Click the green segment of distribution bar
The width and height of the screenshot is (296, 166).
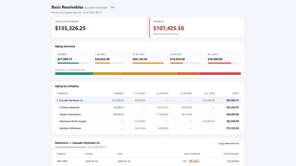(74, 74)
